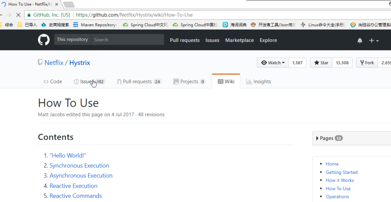Switch to the Code tab
Image resolution: width=391 pixels, height=202 pixels.
53,81
